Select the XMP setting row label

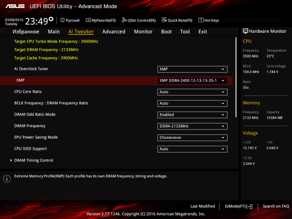20,80
